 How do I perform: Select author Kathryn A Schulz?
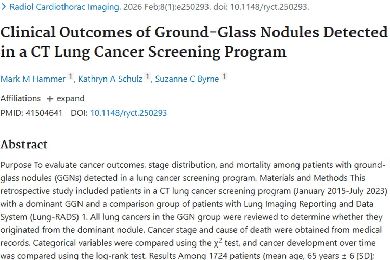coord(110,79)
